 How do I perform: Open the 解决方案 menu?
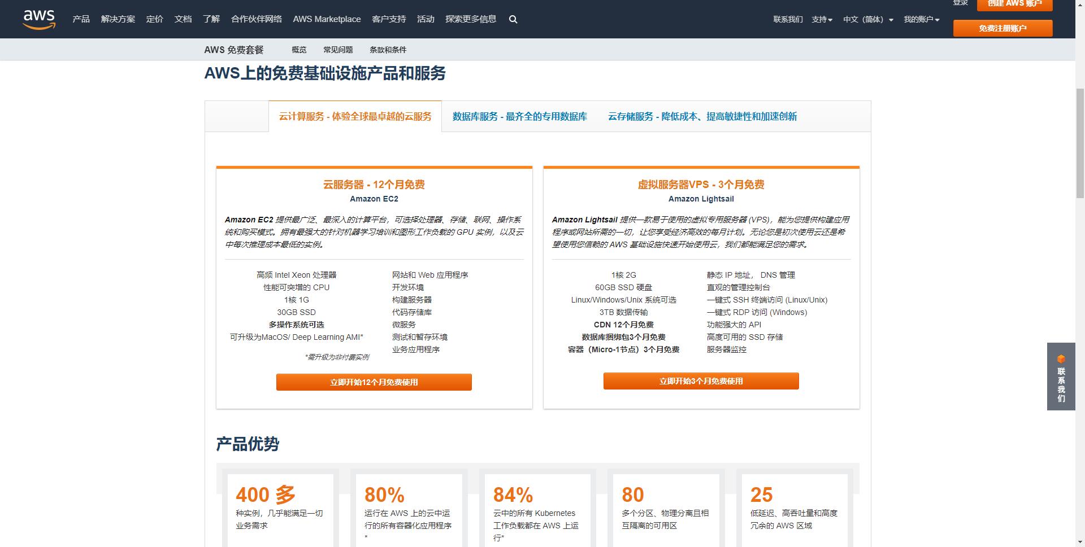[118, 19]
